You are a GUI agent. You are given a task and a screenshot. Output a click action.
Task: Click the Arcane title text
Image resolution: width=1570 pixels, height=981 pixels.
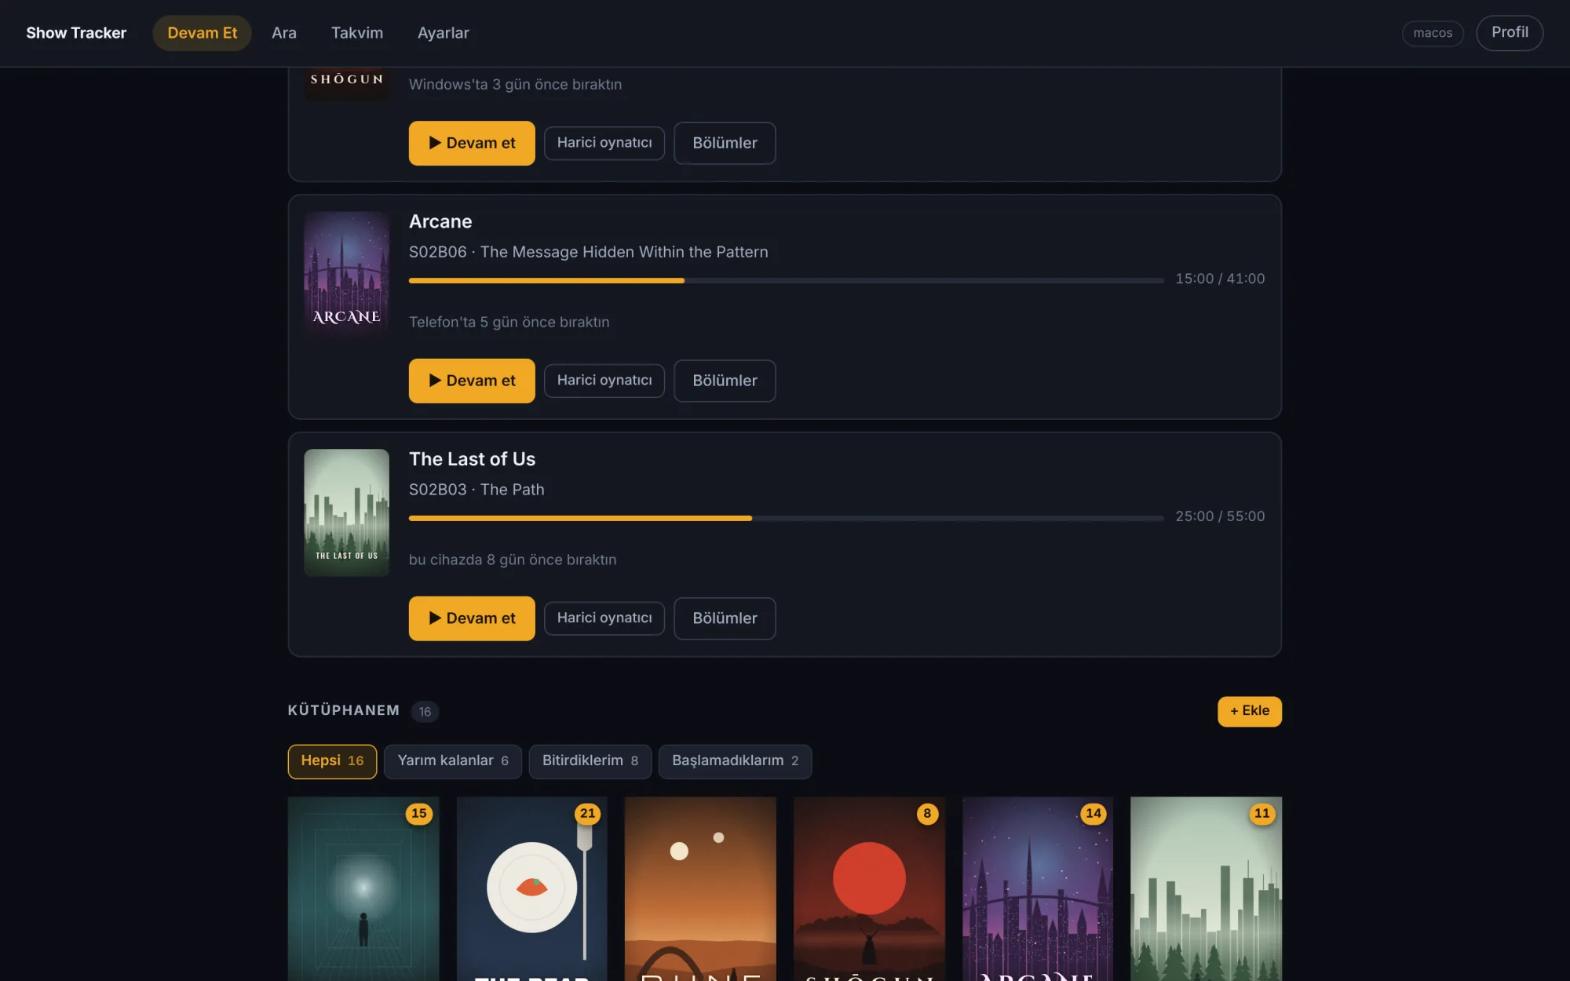coord(440,222)
